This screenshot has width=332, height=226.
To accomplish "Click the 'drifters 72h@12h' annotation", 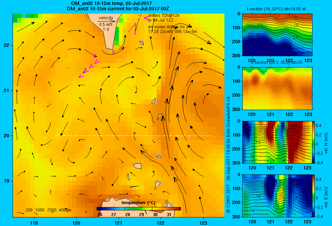I will click(164, 16).
